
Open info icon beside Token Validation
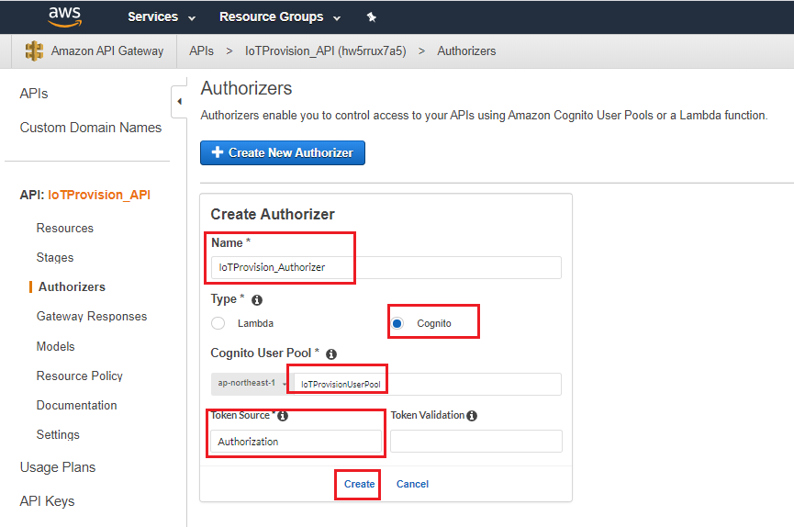(472, 416)
